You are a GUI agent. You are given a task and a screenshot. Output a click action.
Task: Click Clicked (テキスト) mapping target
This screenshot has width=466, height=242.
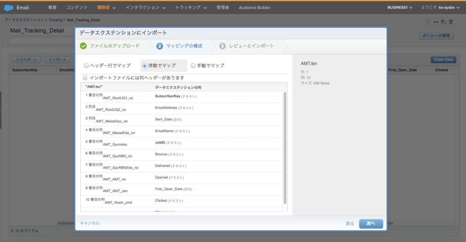tap(169, 201)
